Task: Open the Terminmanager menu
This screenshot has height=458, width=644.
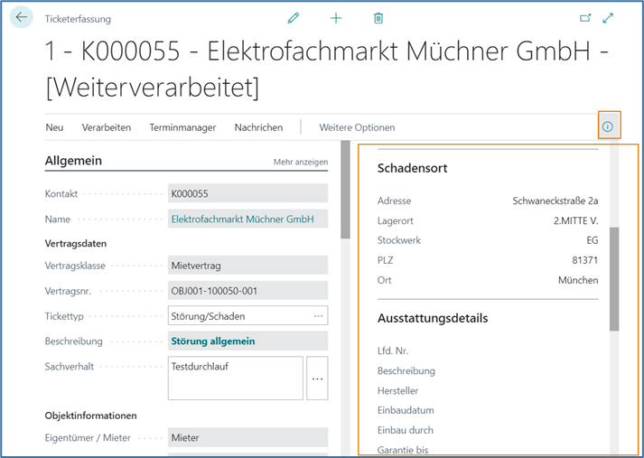Action: click(182, 127)
